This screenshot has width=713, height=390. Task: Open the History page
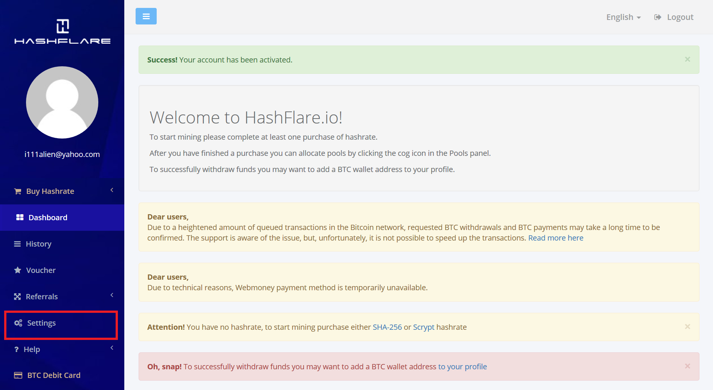[x=62, y=244]
